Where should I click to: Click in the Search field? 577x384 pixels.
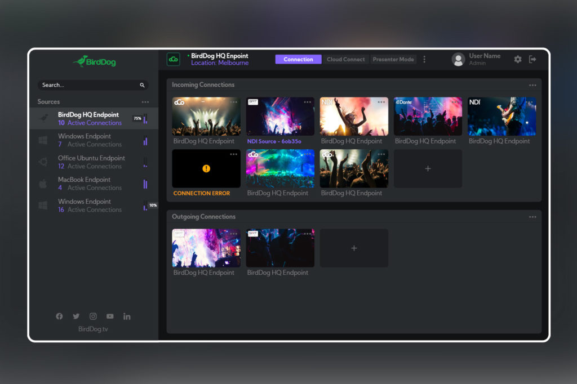pyautogui.click(x=93, y=85)
